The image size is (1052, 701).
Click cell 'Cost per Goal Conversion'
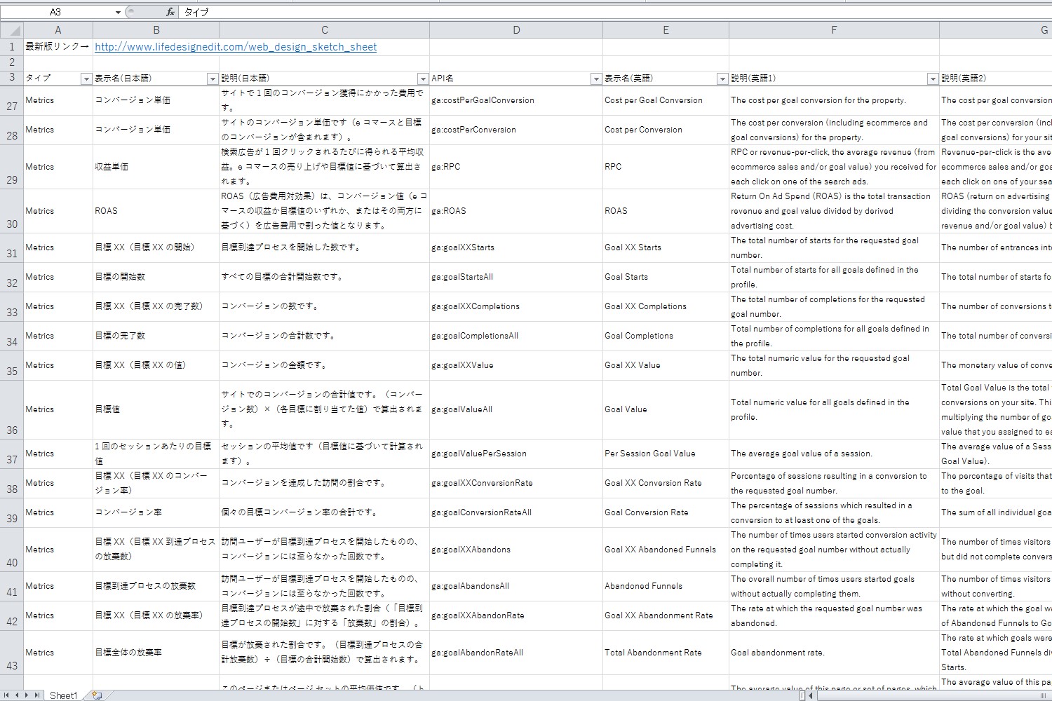pos(666,100)
